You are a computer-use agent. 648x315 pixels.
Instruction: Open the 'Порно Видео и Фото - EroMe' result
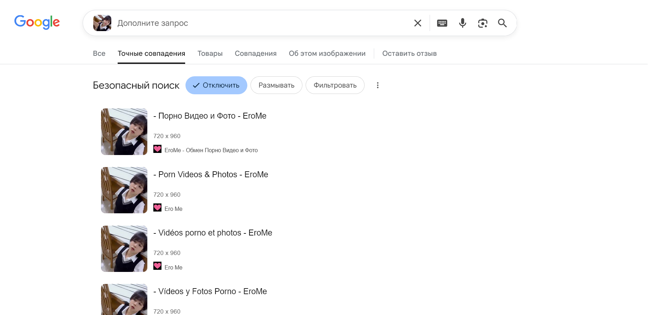(x=210, y=116)
